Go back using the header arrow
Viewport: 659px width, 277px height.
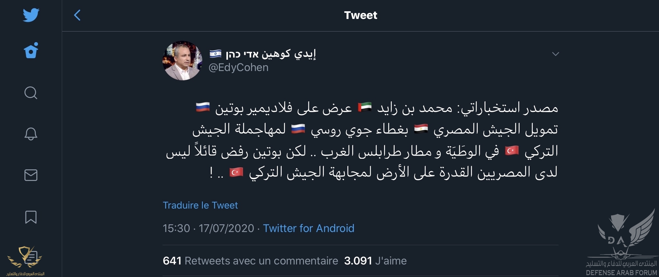click(x=77, y=15)
